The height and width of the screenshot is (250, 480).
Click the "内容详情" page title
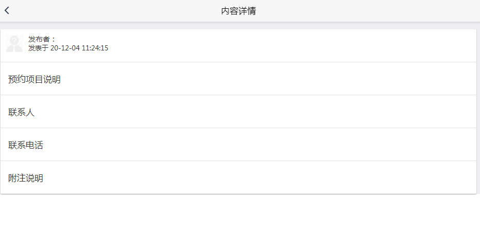point(239,11)
